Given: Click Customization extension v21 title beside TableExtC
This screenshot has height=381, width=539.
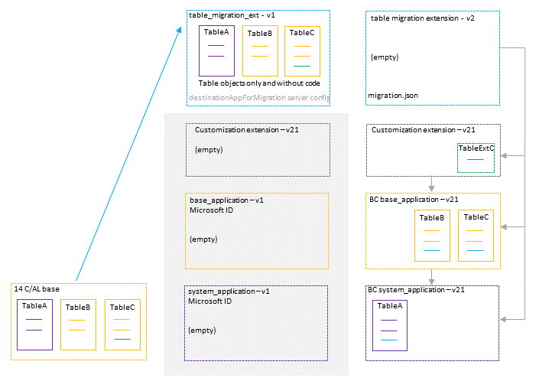Looking at the screenshot, I should (x=424, y=130).
